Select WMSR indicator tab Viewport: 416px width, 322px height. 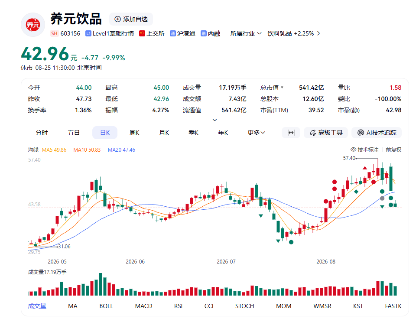pyautogui.click(x=322, y=306)
